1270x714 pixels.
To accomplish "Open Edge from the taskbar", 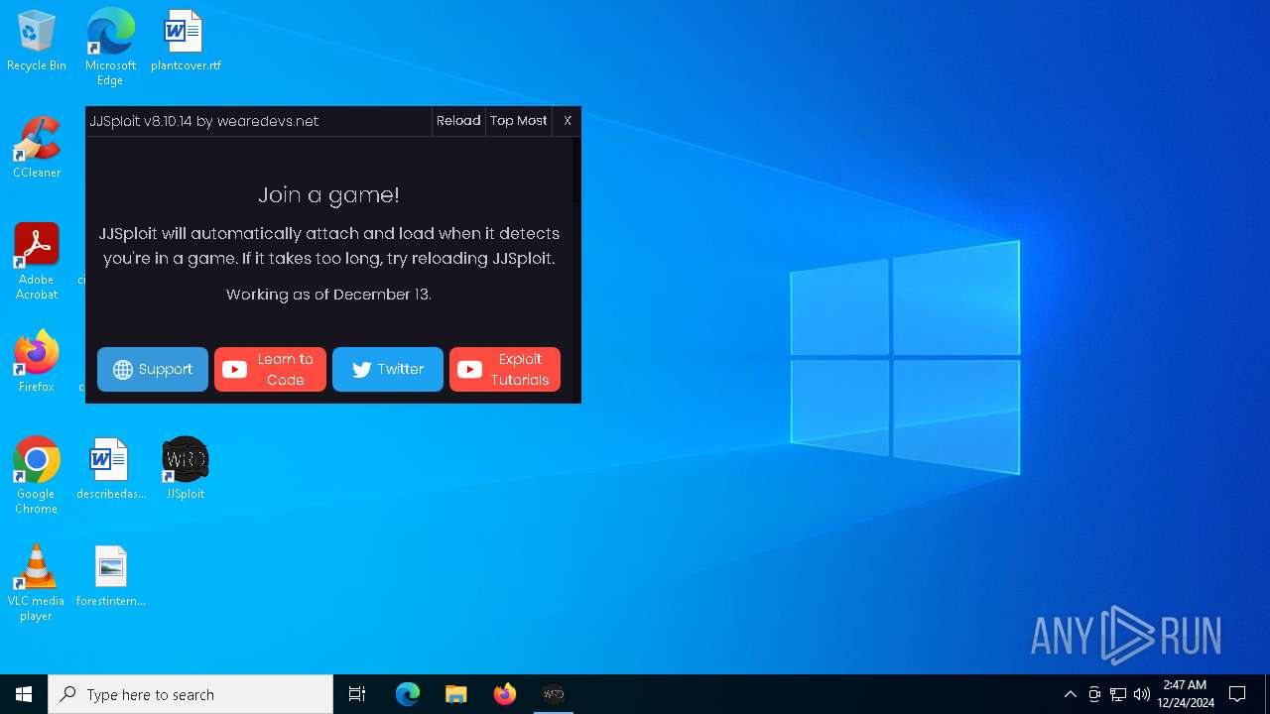I will [408, 694].
